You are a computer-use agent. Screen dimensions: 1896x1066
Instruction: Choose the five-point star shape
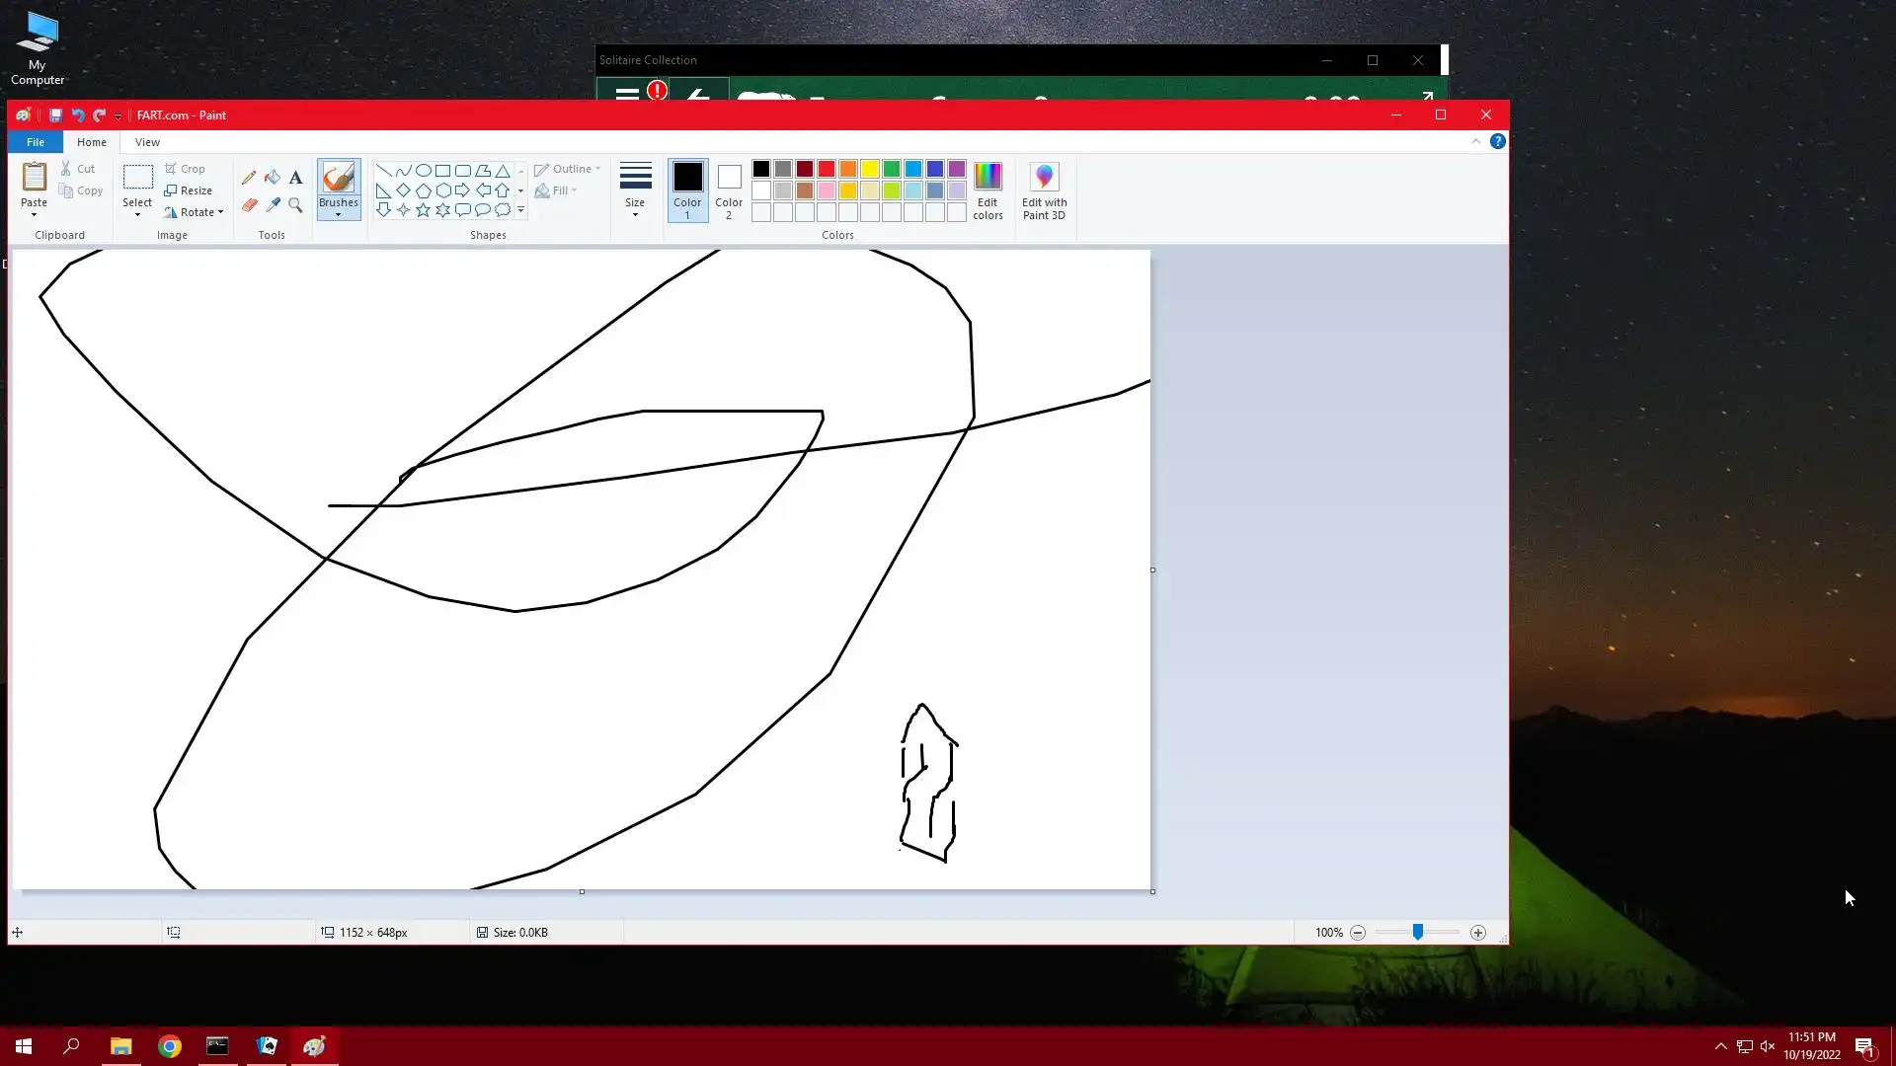[x=423, y=210]
